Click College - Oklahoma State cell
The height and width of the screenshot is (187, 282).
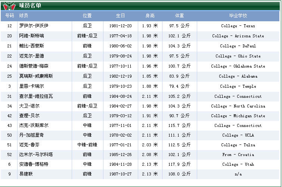click(238, 66)
